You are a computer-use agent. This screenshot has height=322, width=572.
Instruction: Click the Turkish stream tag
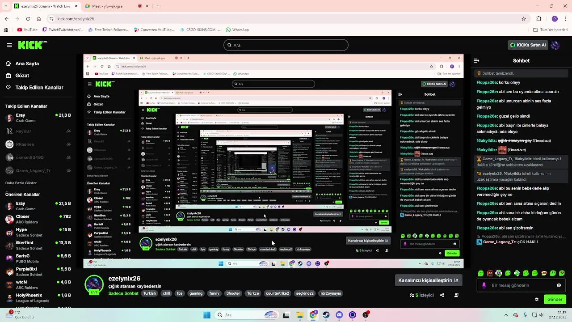150,293
